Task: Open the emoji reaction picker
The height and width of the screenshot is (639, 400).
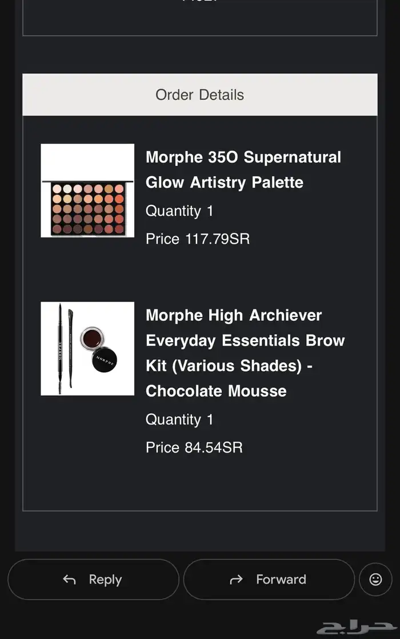Action: [x=375, y=580]
